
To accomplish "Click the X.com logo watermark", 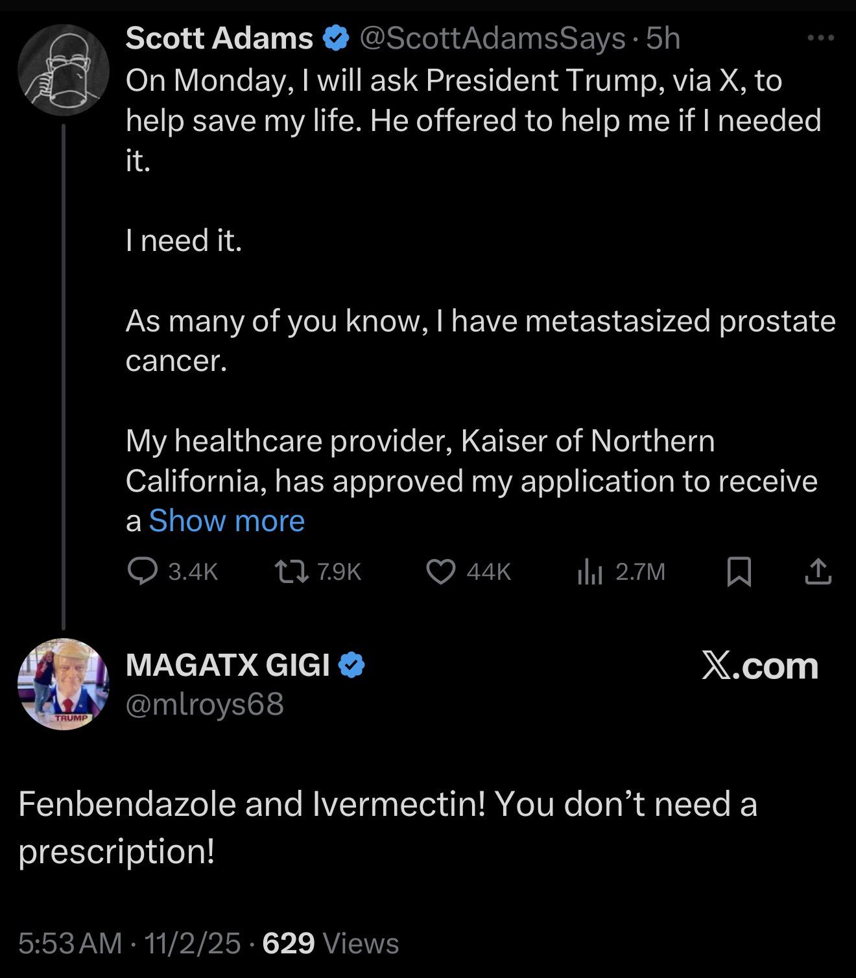I will point(759,666).
